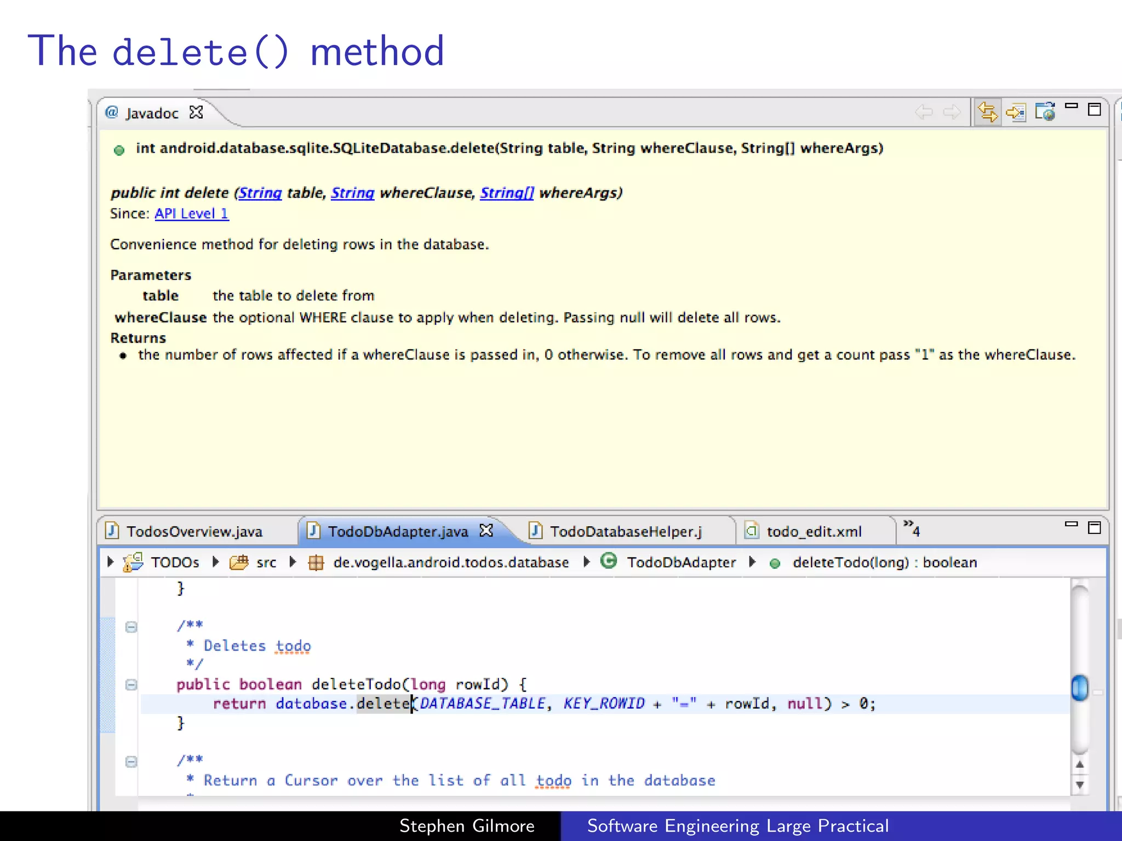Click the Javadoc tab
Screen dimensions: 1122x841
(x=152, y=113)
